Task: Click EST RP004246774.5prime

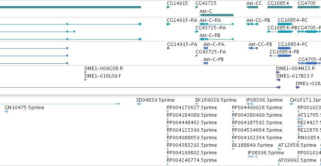Action: 167,164
